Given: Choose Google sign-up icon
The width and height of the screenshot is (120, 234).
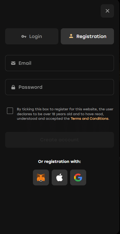Looking at the screenshot, I should (78, 177).
